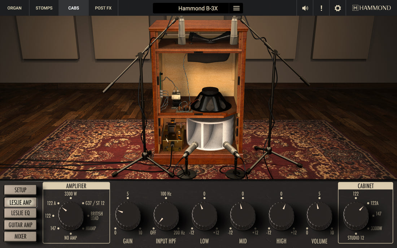Image resolution: width=397 pixels, height=248 pixels.
Task: Choose the STUDIO 12 cabinet
Action: click(356, 238)
